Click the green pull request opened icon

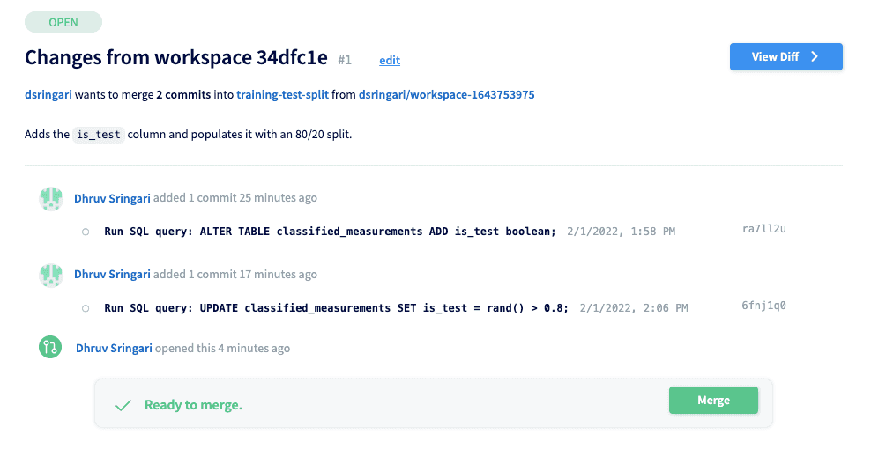pyautogui.click(x=50, y=348)
